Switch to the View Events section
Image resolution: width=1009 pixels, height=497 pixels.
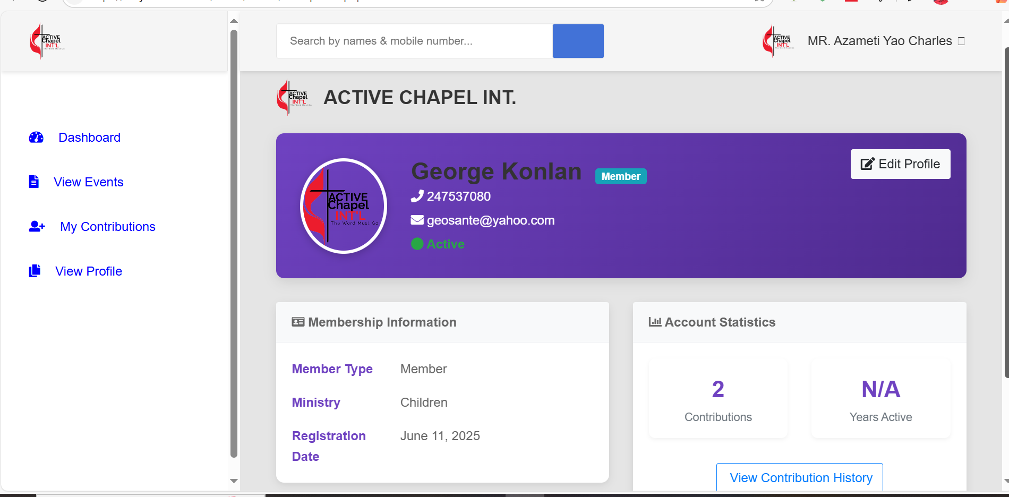pyautogui.click(x=88, y=182)
